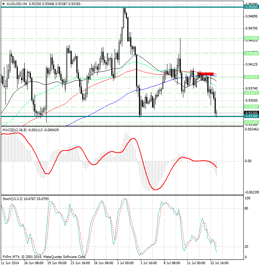Image resolution: width=259 pixels, height=266 pixels.
Task: Select the MACD scale value 0.002463
Action: pos(252,129)
